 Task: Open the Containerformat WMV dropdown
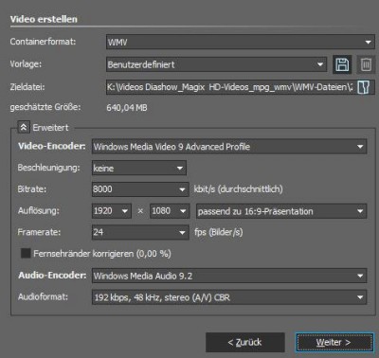(x=241, y=42)
